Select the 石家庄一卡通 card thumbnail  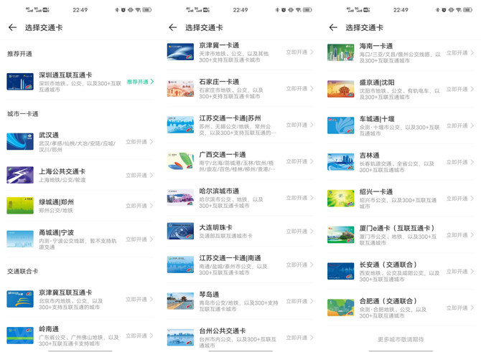click(x=180, y=88)
